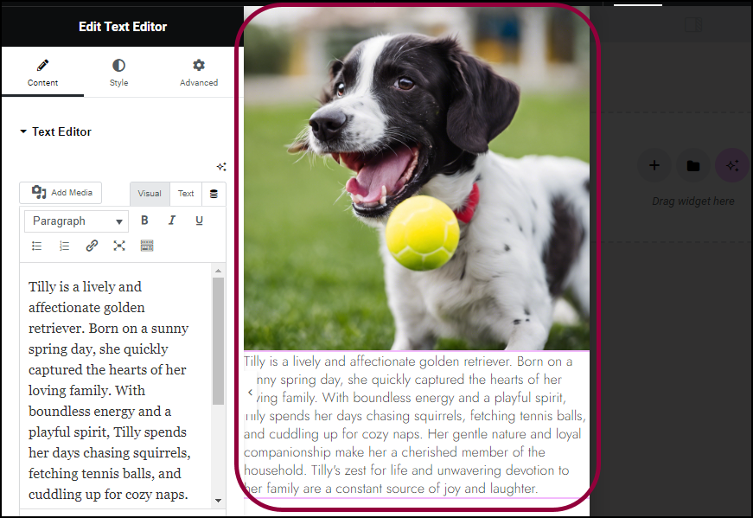Switch to the Advanced tab
This screenshot has height=518, width=753.
click(199, 73)
